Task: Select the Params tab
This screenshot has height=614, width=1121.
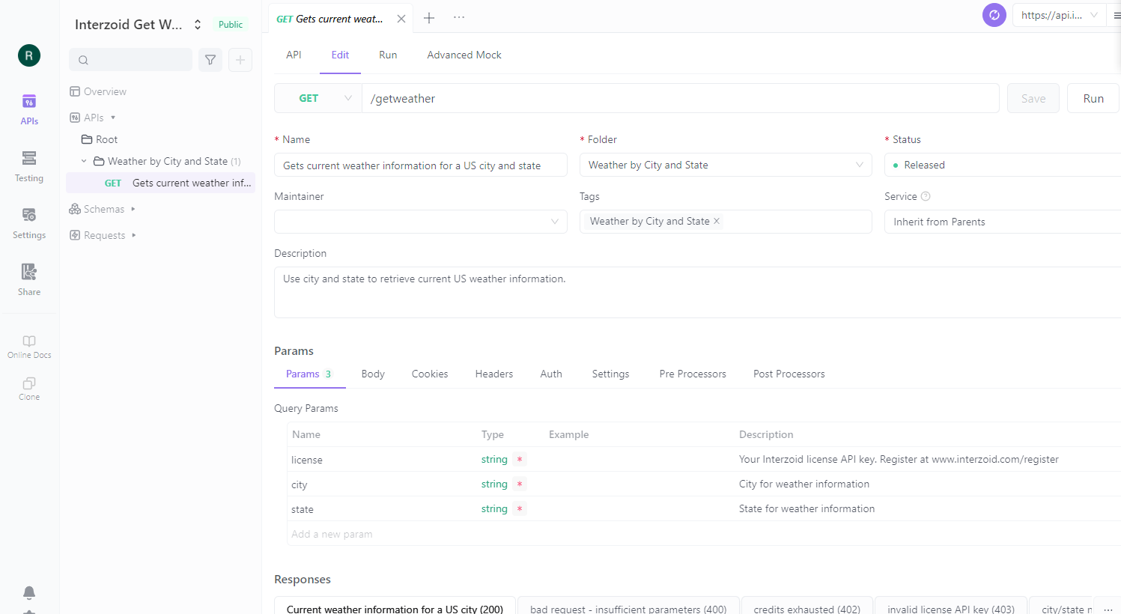Action: click(310, 374)
